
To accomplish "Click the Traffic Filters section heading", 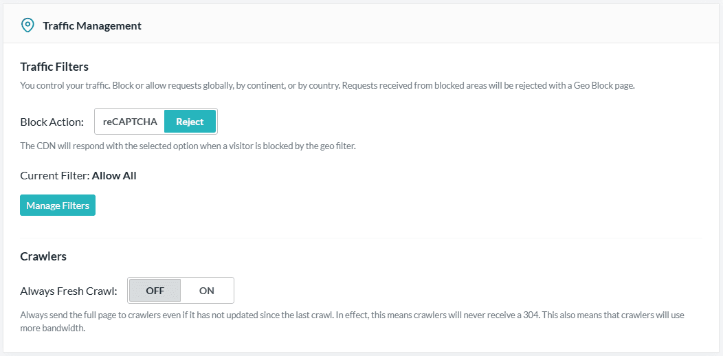I will pos(54,67).
